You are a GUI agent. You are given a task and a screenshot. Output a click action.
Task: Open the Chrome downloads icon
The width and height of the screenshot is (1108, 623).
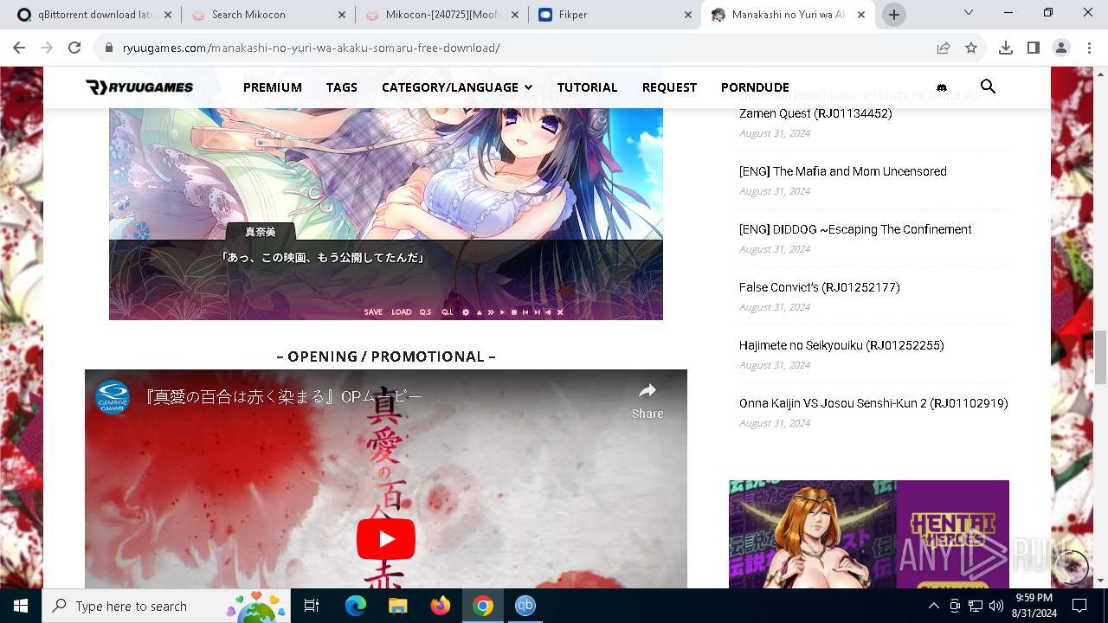[1006, 48]
